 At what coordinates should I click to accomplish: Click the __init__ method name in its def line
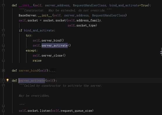coord(26,5)
